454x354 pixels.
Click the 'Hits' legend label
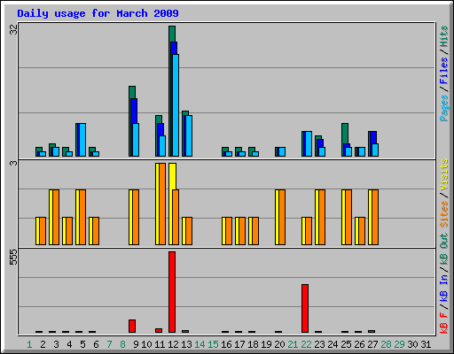coord(444,36)
